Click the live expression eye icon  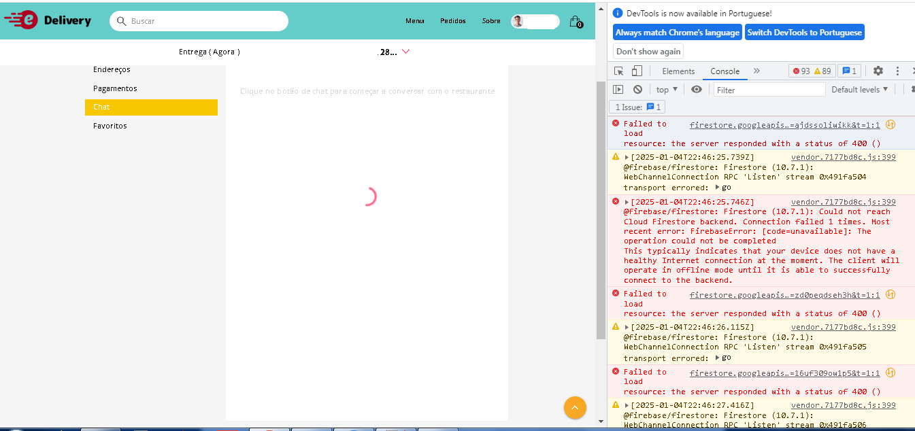(x=697, y=89)
